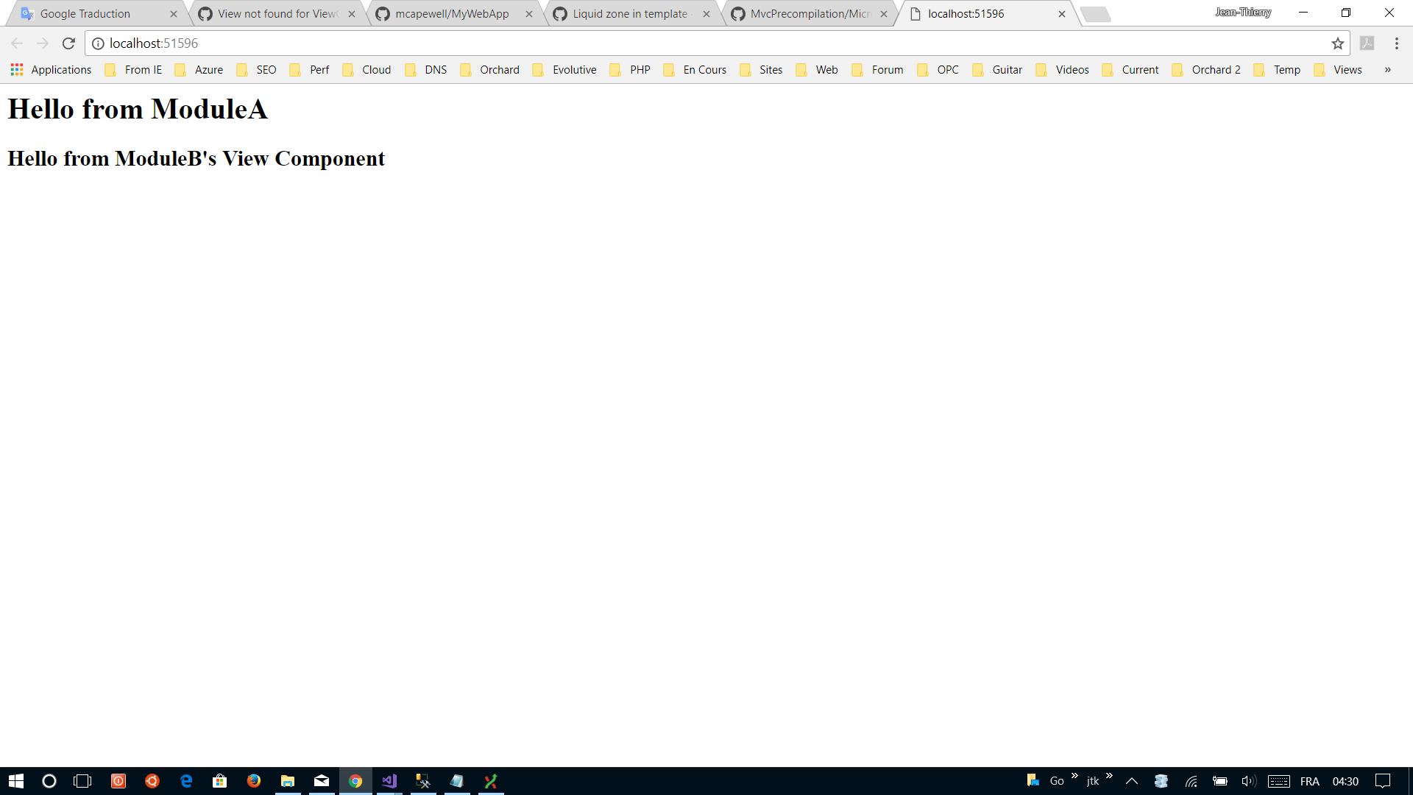Toggle the volume icon in system tray
The image size is (1413, 795).
tap(1248, 781)
